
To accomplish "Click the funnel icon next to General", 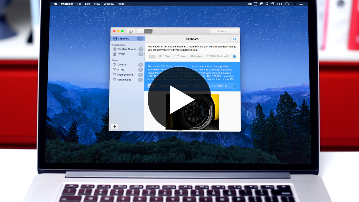I will coord(115,65).
